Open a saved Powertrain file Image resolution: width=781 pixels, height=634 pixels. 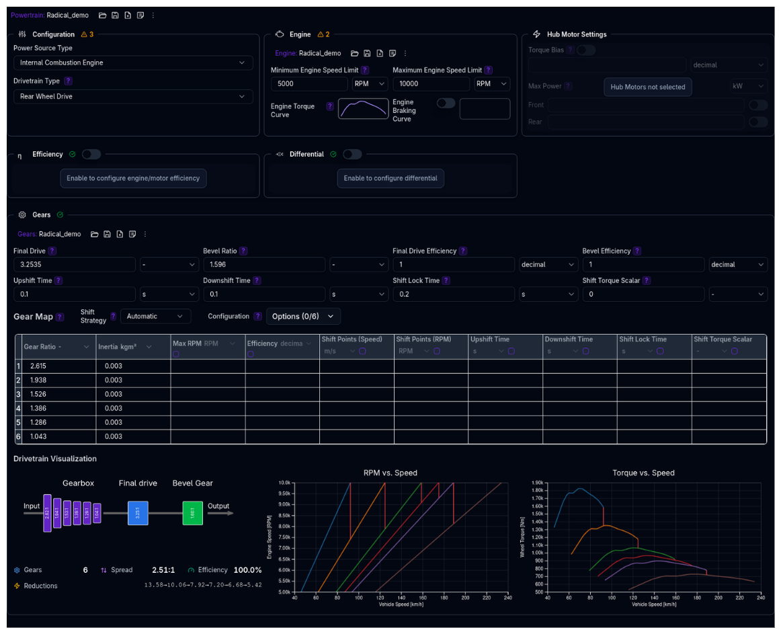102,15
